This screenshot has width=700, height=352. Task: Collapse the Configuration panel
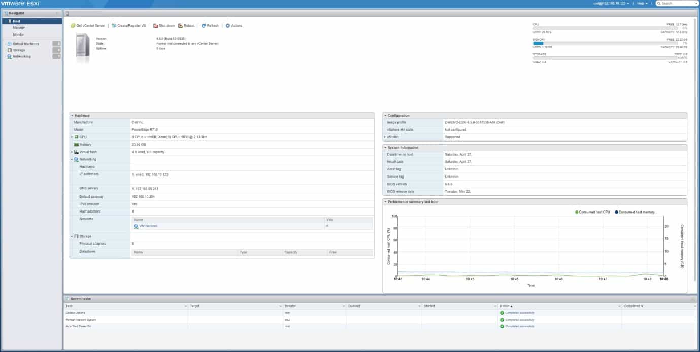[x=385, y=116]
